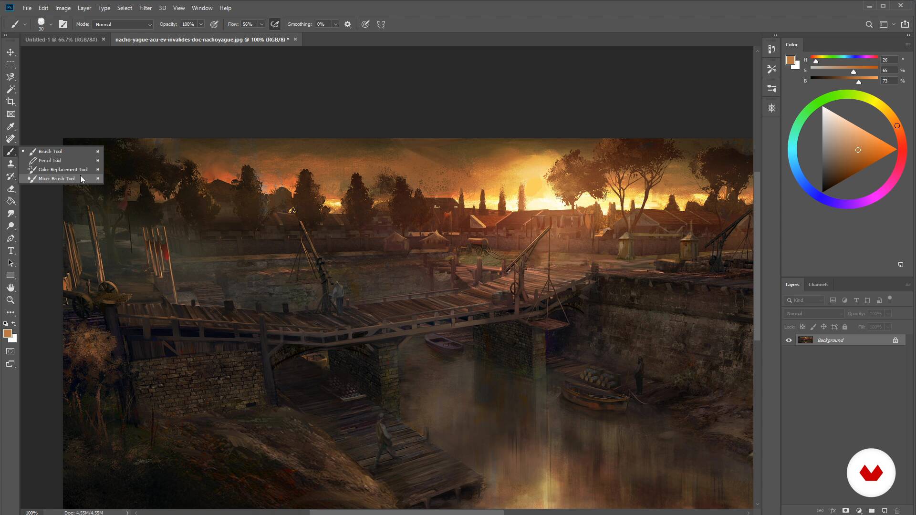
Task: Choose Mixer Brush Tool from flyout
Action: pyautogui.click(x=61, y=179)
